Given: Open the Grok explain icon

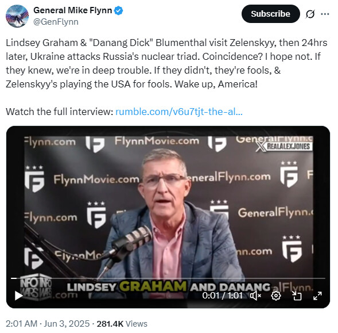Looking at the screenshot, I should 310,14.
